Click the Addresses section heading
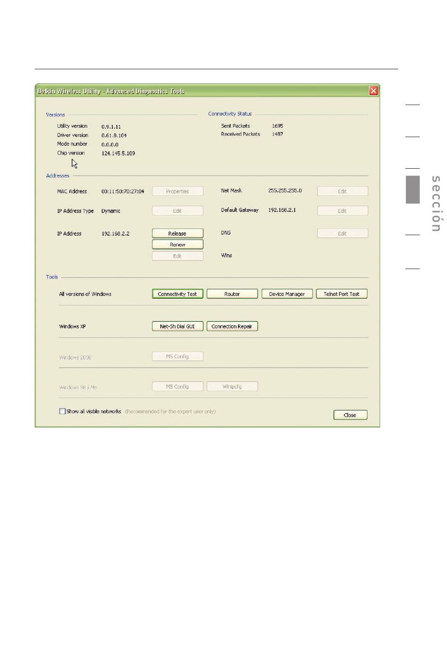The height and width of the screenshot is (647, 447). 57,176
